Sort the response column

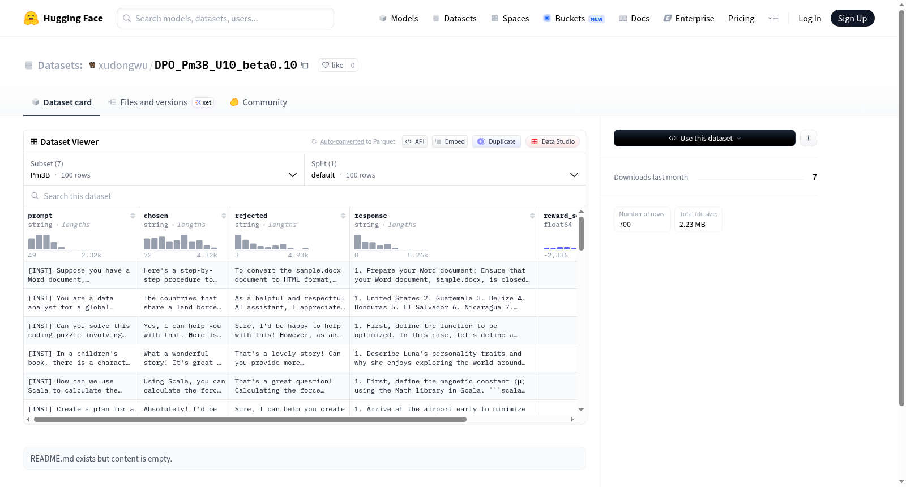point(532,216)
